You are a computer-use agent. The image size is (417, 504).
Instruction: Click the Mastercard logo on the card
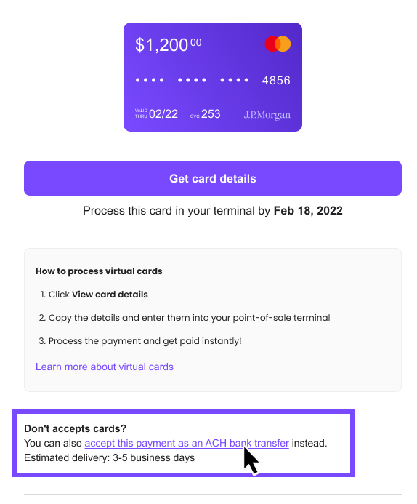pos(278,44)
